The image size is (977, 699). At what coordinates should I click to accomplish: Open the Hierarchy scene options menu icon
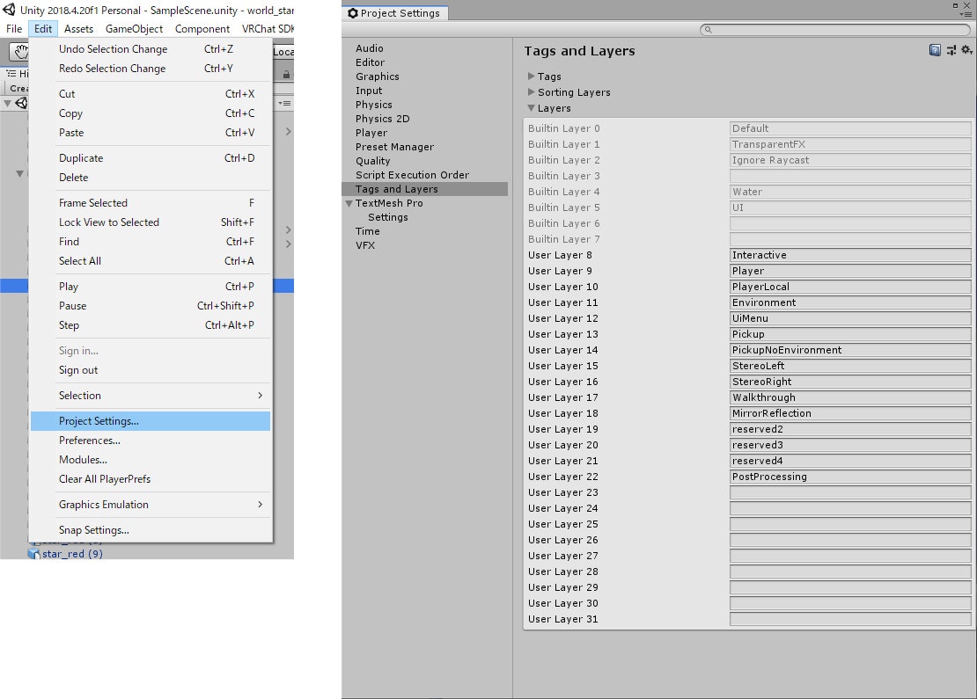click(x=284, y=103)
